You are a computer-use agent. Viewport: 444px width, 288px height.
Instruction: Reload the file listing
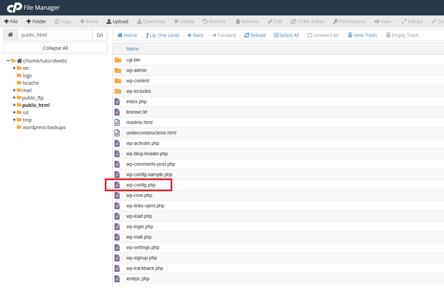(x=255, y=35)
